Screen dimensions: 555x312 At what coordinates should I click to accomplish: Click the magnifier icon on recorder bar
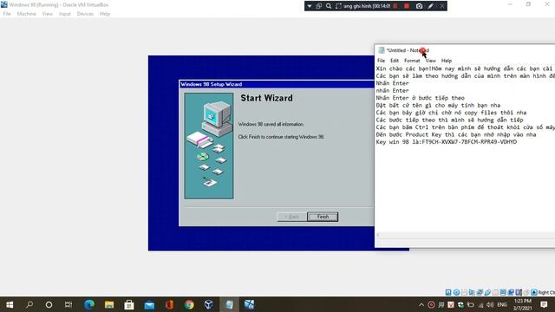pos(329,6)
